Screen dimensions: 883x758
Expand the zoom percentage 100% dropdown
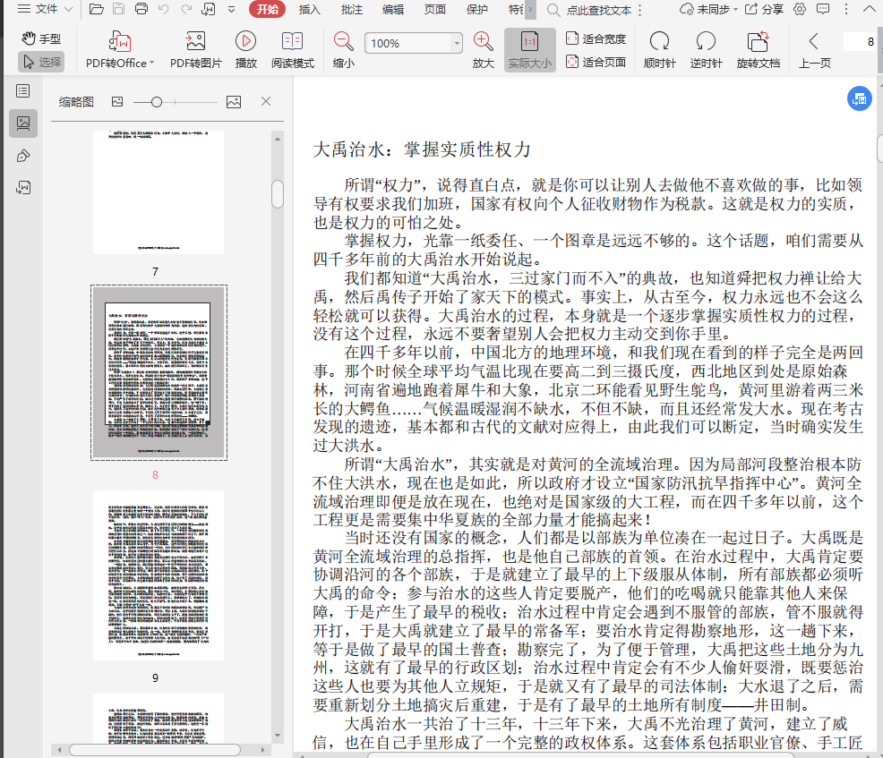(x=458, y=43)
